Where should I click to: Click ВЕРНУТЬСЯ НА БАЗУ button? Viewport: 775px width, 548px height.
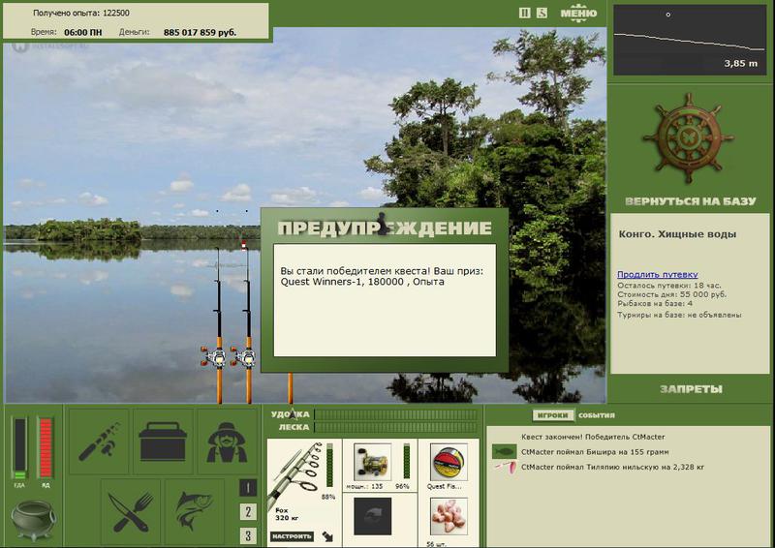[x=691, y=201]
